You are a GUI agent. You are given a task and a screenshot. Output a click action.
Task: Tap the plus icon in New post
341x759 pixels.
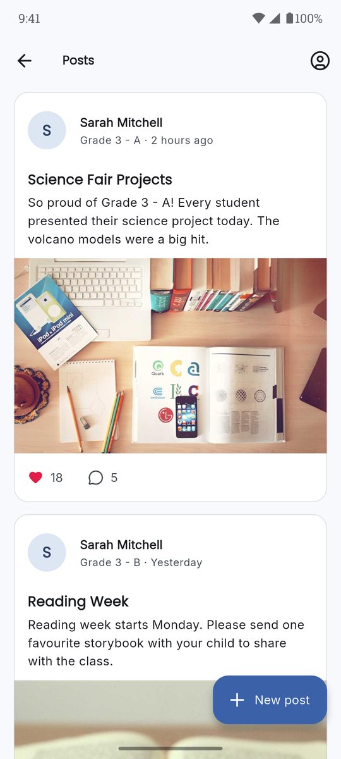tap(237, 700)
